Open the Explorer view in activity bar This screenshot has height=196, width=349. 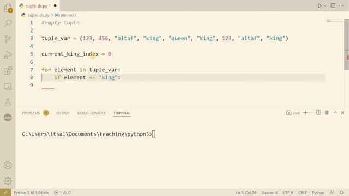pyautogui.click(x=8, y=8)
